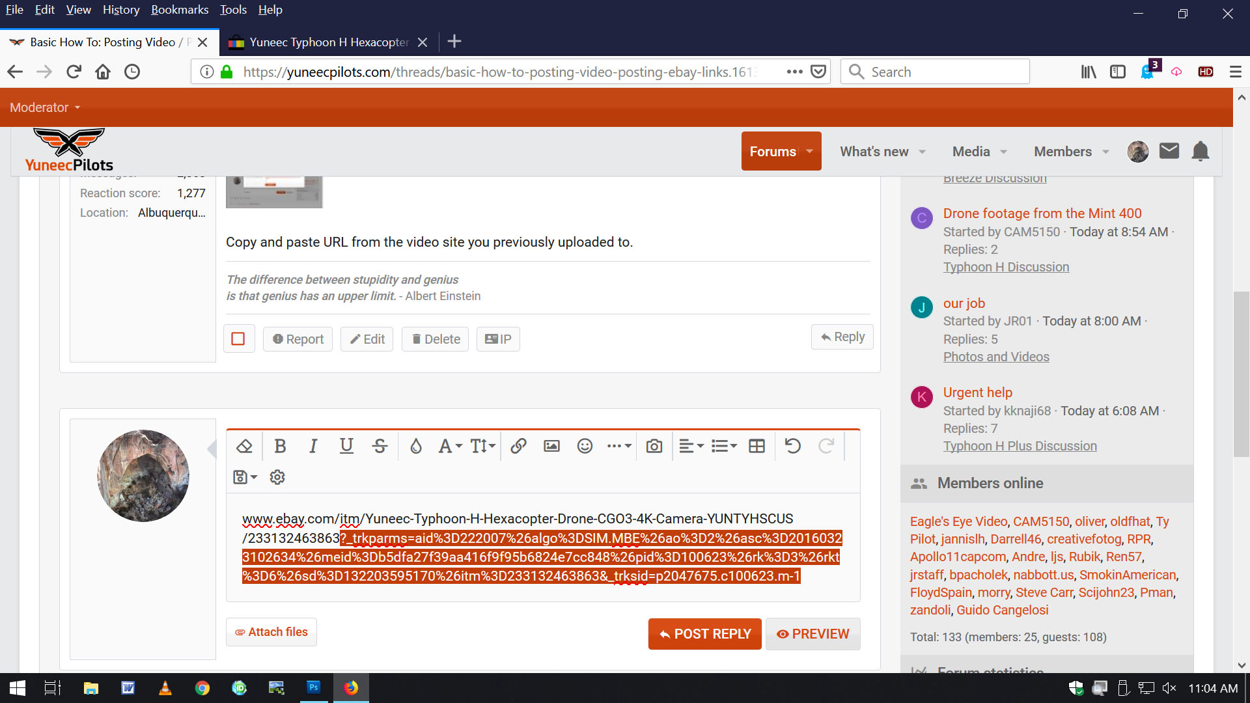Click the Insert image icon
This screenshot has height=703, width=1250.
(x=551, y=446)
